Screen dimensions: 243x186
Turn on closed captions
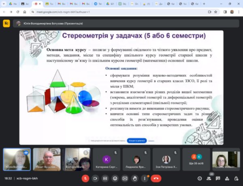pyautogui.click(x=105, y=178)
